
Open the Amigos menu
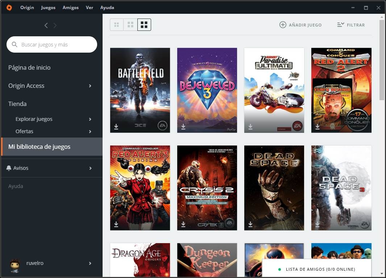pos(71,8)
